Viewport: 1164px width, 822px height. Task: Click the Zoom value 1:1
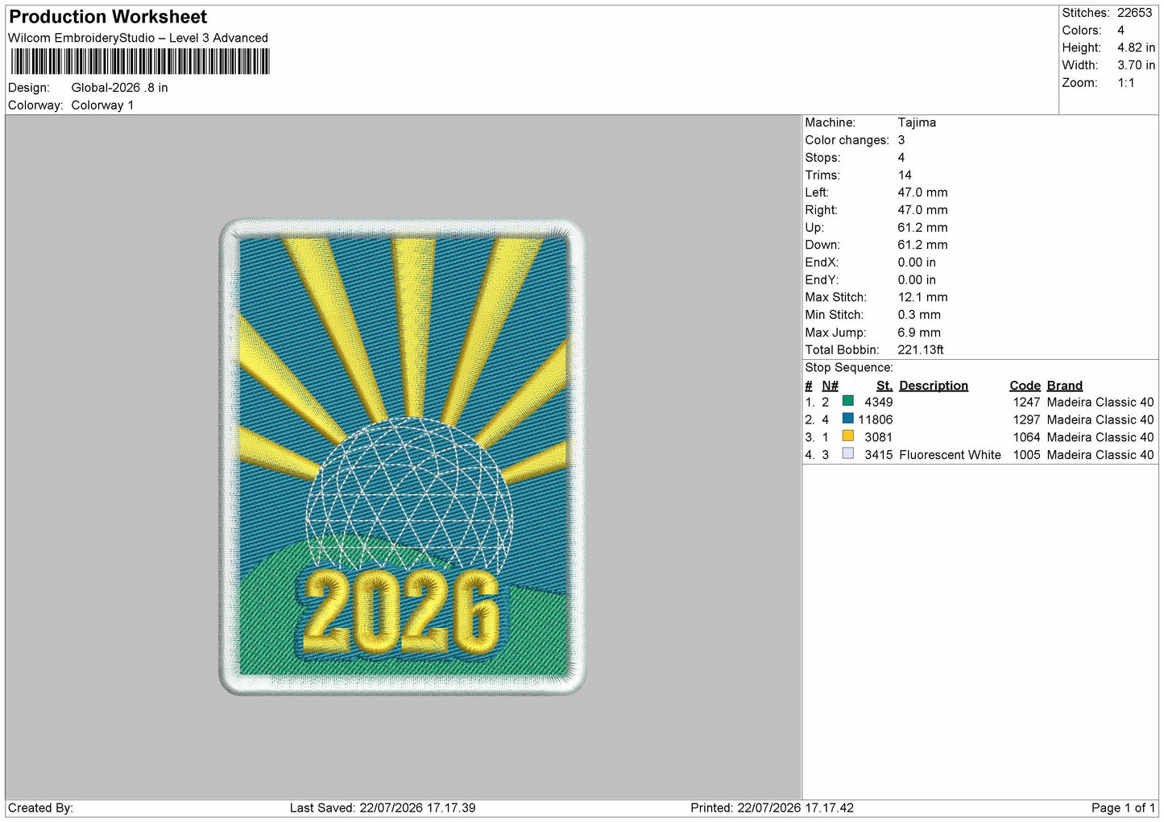[1125, 83]
